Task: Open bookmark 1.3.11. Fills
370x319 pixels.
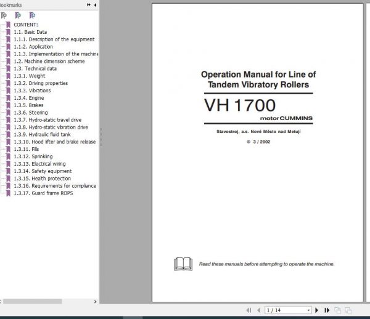Action: pyautogui.click(x=26, y=149)
